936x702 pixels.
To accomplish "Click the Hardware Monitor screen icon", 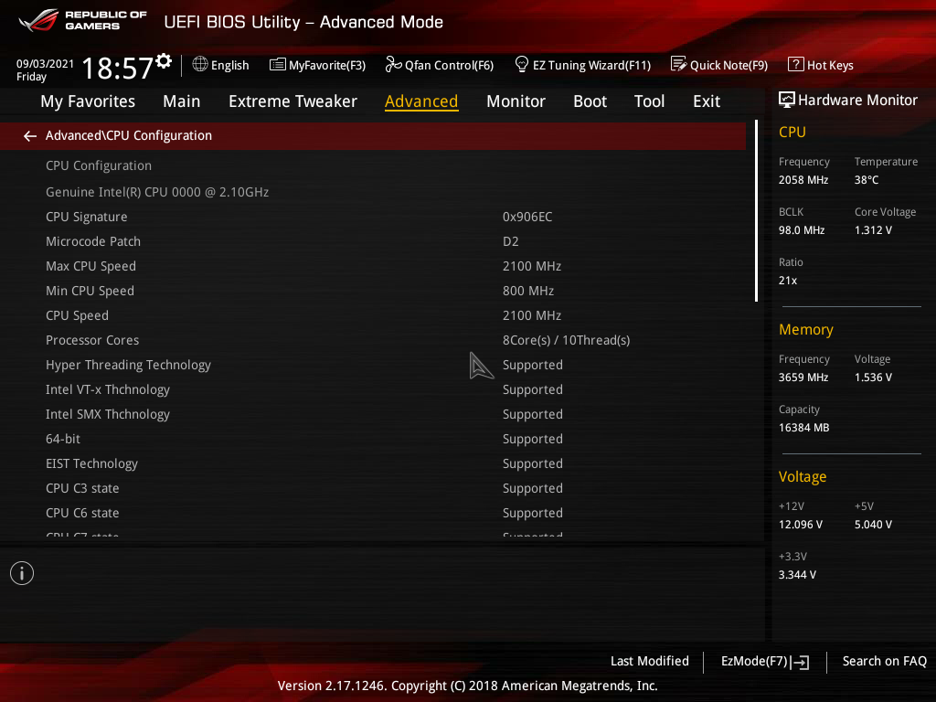I will tap(787, 101).
